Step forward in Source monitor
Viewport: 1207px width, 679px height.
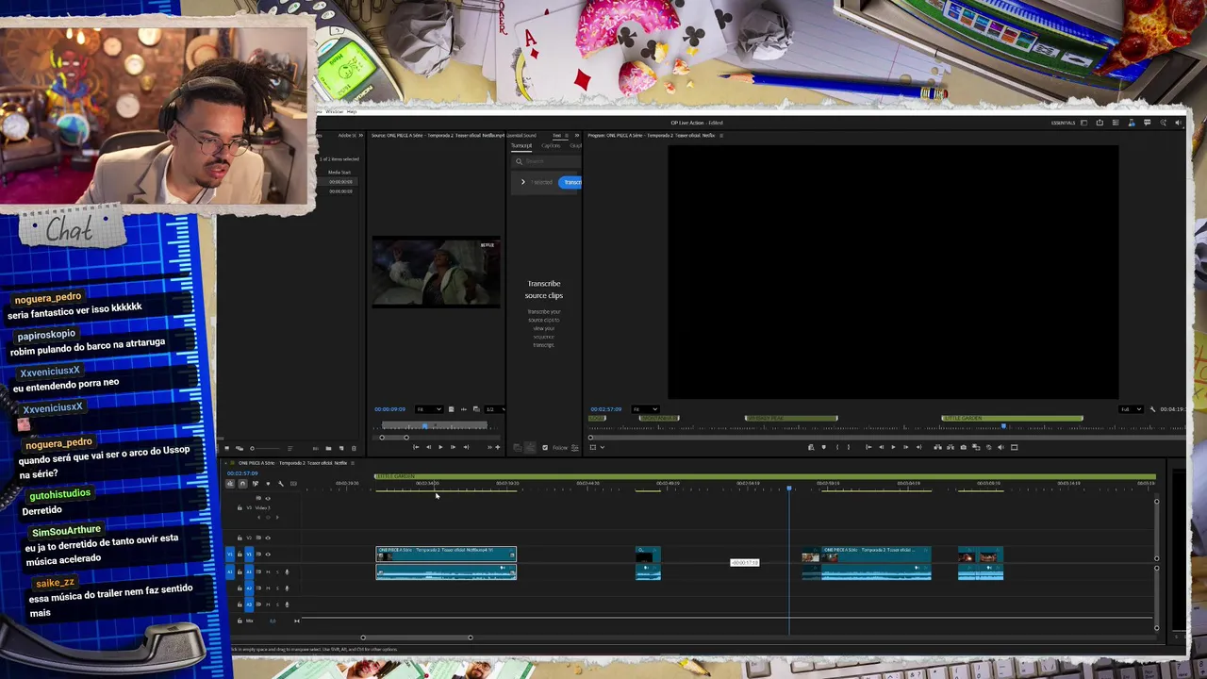(x=454, y=447)
